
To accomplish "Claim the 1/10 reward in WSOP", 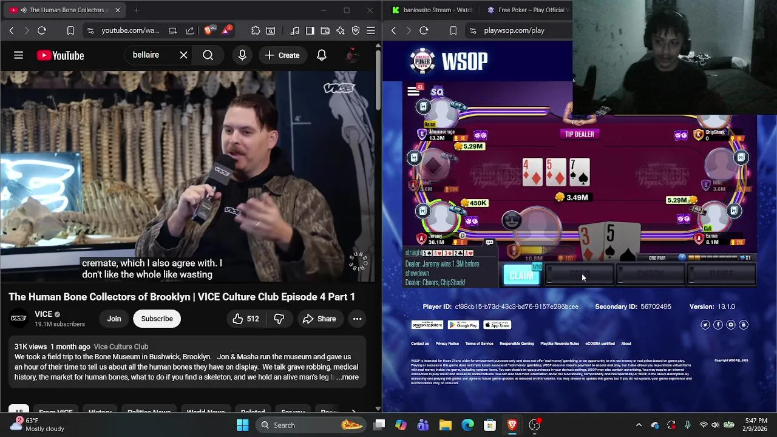I will click(x=521, y=276).
